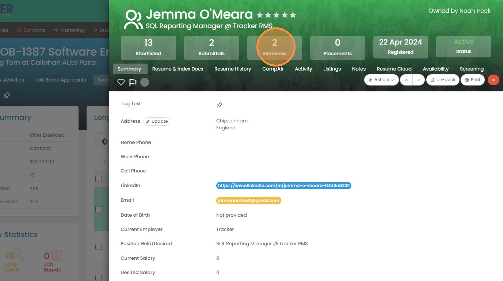This screenshot has width=503, height=281.
Task: Click the pin icon beside Tag Text
Action: [220, 105]
